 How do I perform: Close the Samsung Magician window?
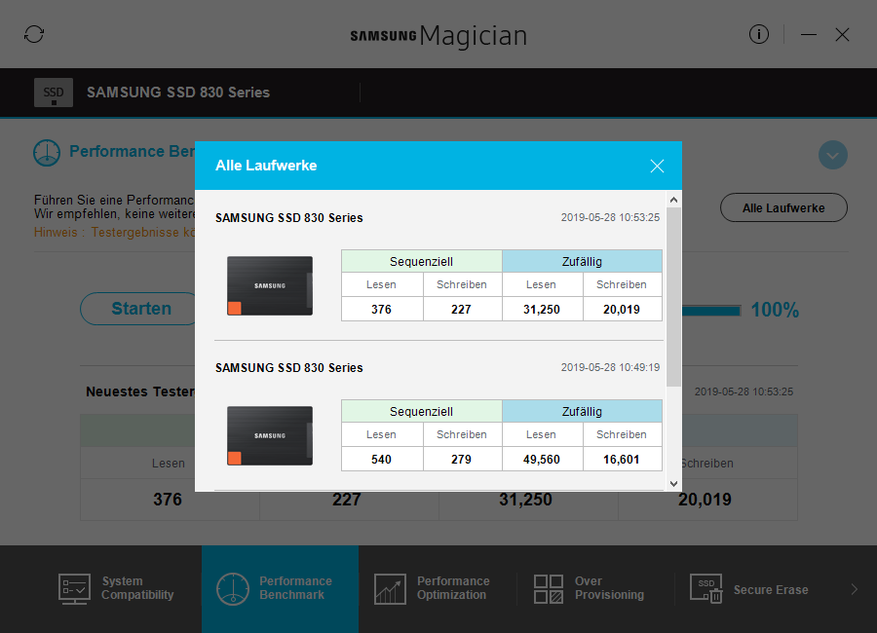[842, 35]
